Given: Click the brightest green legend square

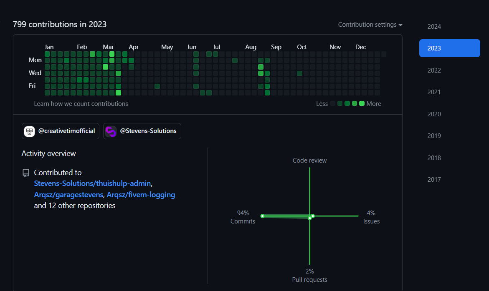Looking at the screenshot, I should 362,103.
